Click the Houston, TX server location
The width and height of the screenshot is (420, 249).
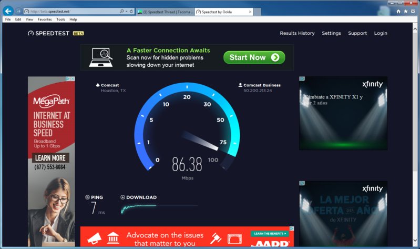pos(114,91)
